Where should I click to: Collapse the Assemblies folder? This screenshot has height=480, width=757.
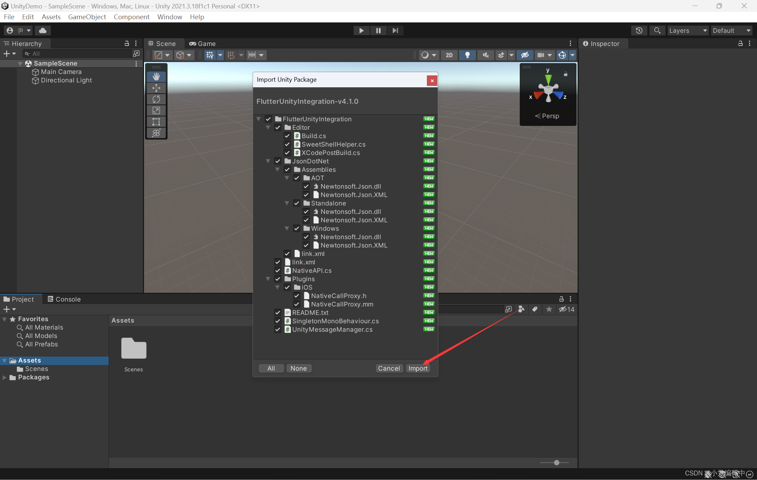point(278,170)
